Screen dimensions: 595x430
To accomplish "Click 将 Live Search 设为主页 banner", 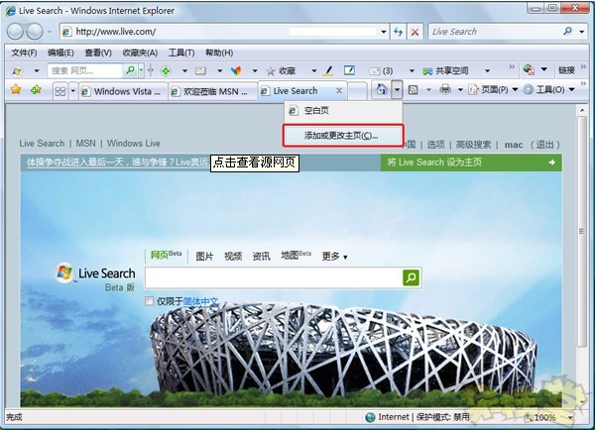I will (x=471, y=162).
